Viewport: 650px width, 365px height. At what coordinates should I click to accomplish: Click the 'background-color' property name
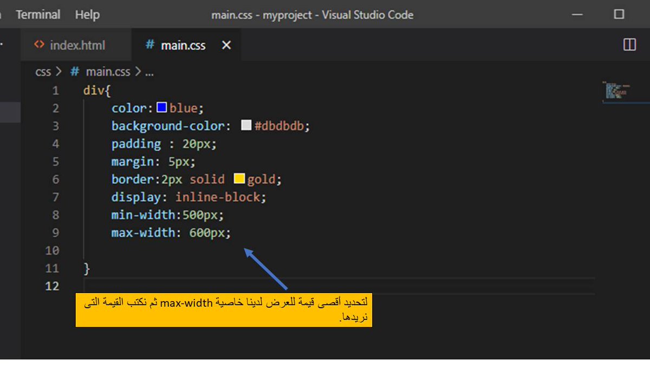tap(167, 126)
